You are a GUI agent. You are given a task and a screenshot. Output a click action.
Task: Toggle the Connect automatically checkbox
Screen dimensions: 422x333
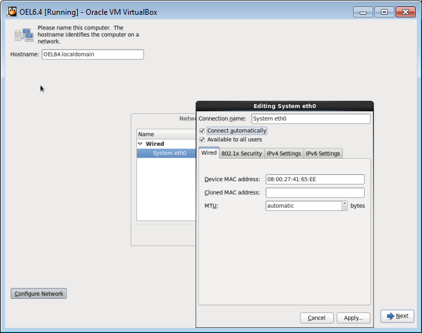(202, 131)
